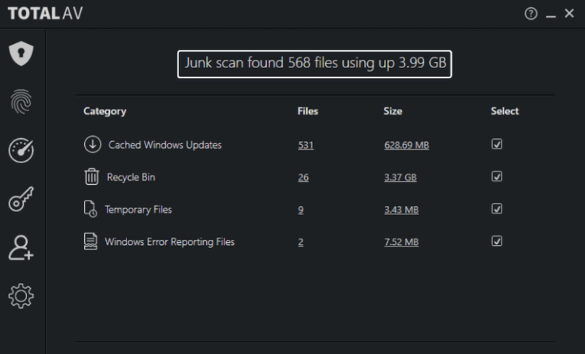This screenshot has height=354, width=585.
Task: Click the Windows Error Reporting Files label
Action: pyautogui.click(x=170, y=241)
